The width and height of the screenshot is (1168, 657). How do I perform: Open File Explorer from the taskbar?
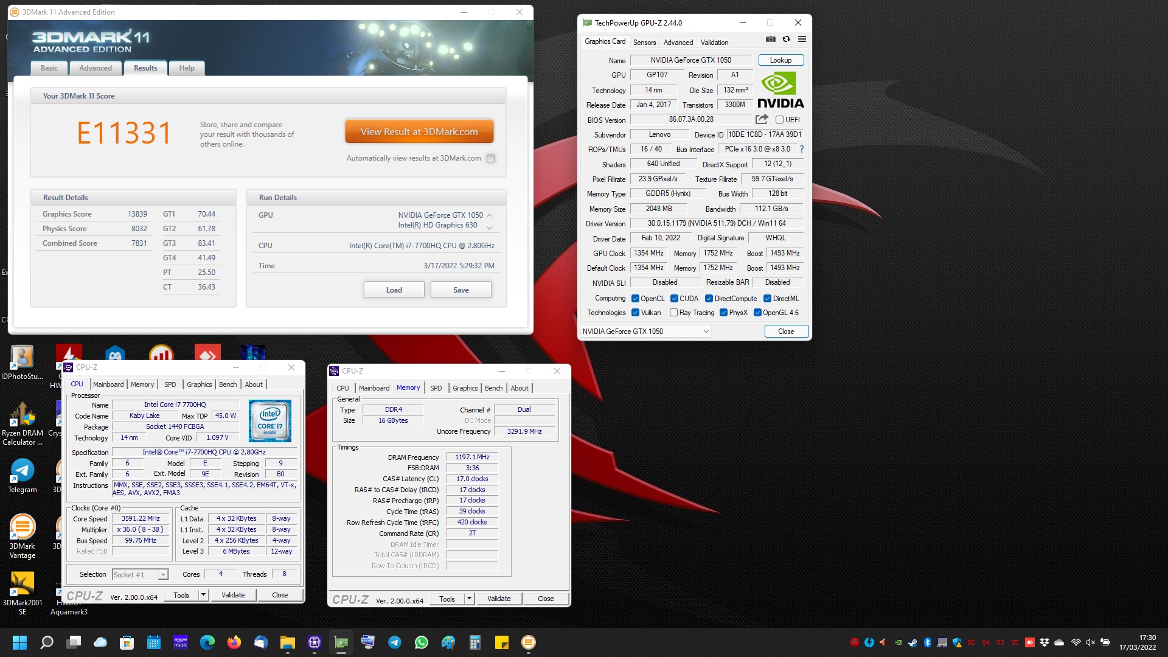[x=288, y=642]
